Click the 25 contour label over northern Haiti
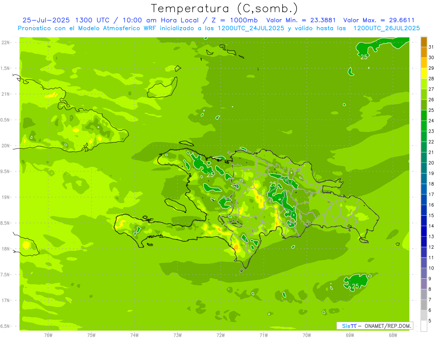 point(210,175)
